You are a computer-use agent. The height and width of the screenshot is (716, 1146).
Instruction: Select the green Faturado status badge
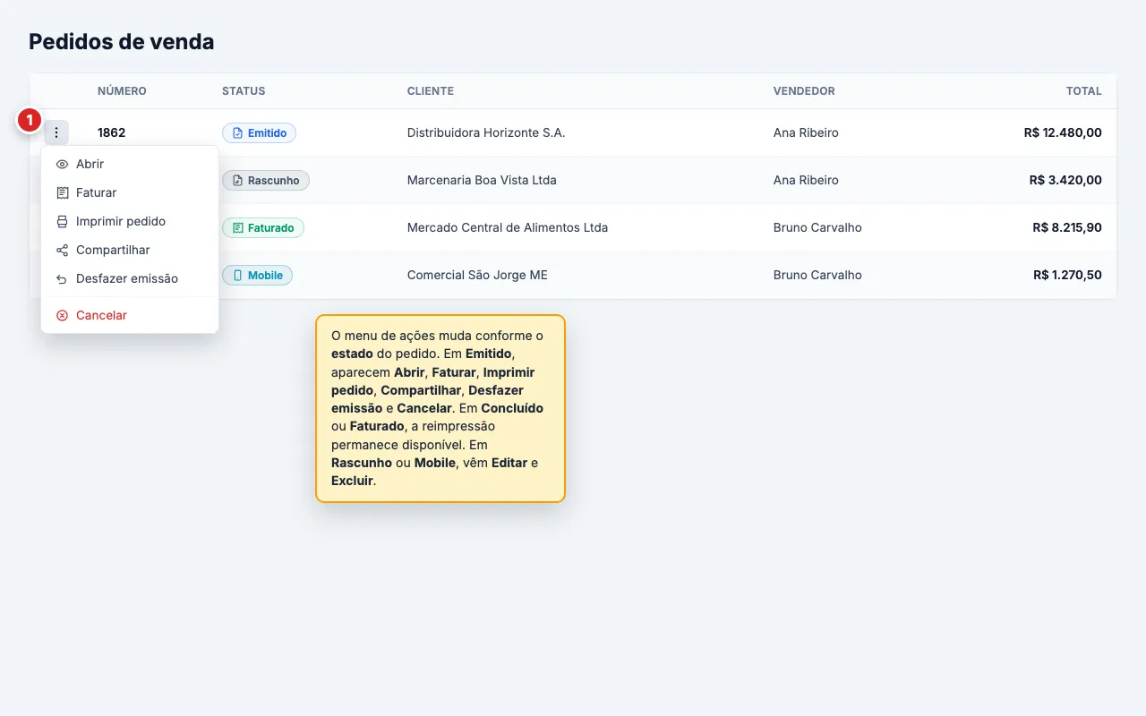click(x=263, y=228)
